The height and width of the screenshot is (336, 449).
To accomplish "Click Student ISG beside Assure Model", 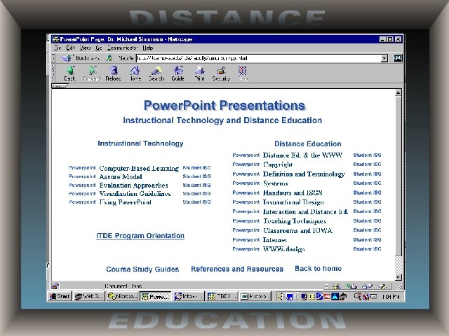I will click(x=196, y=176).
